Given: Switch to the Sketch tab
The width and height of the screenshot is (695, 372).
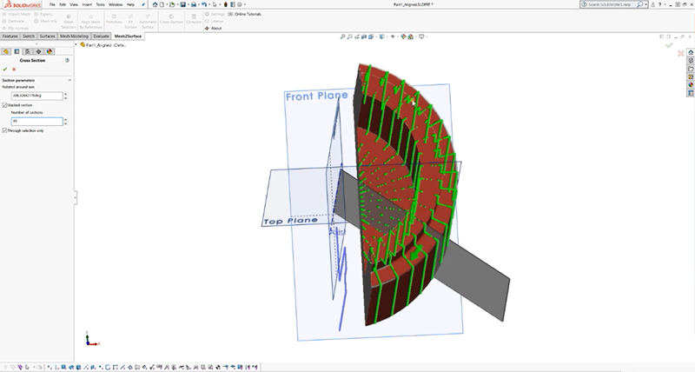Looking at the screenshot, I should pos(29,37).
